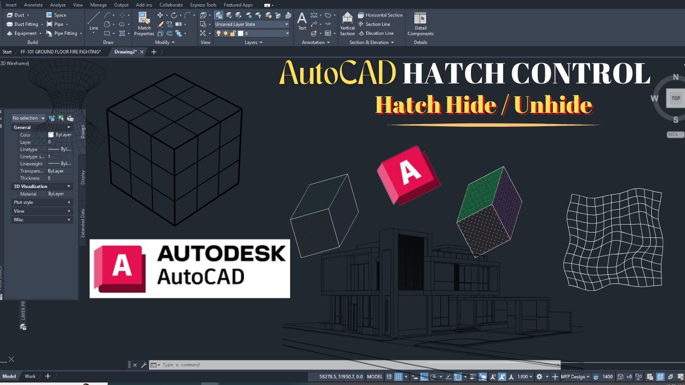This screenshot has height=385, width=685.
Task: Toggle ortho mode in status bar
Action: (423, 377)
